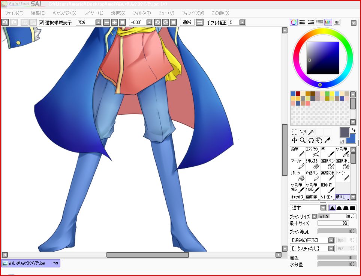Open the 【通常の円形】 brush shape dropdown
Viewport: 361px width, 276px height.
click(x=331, y=240)
